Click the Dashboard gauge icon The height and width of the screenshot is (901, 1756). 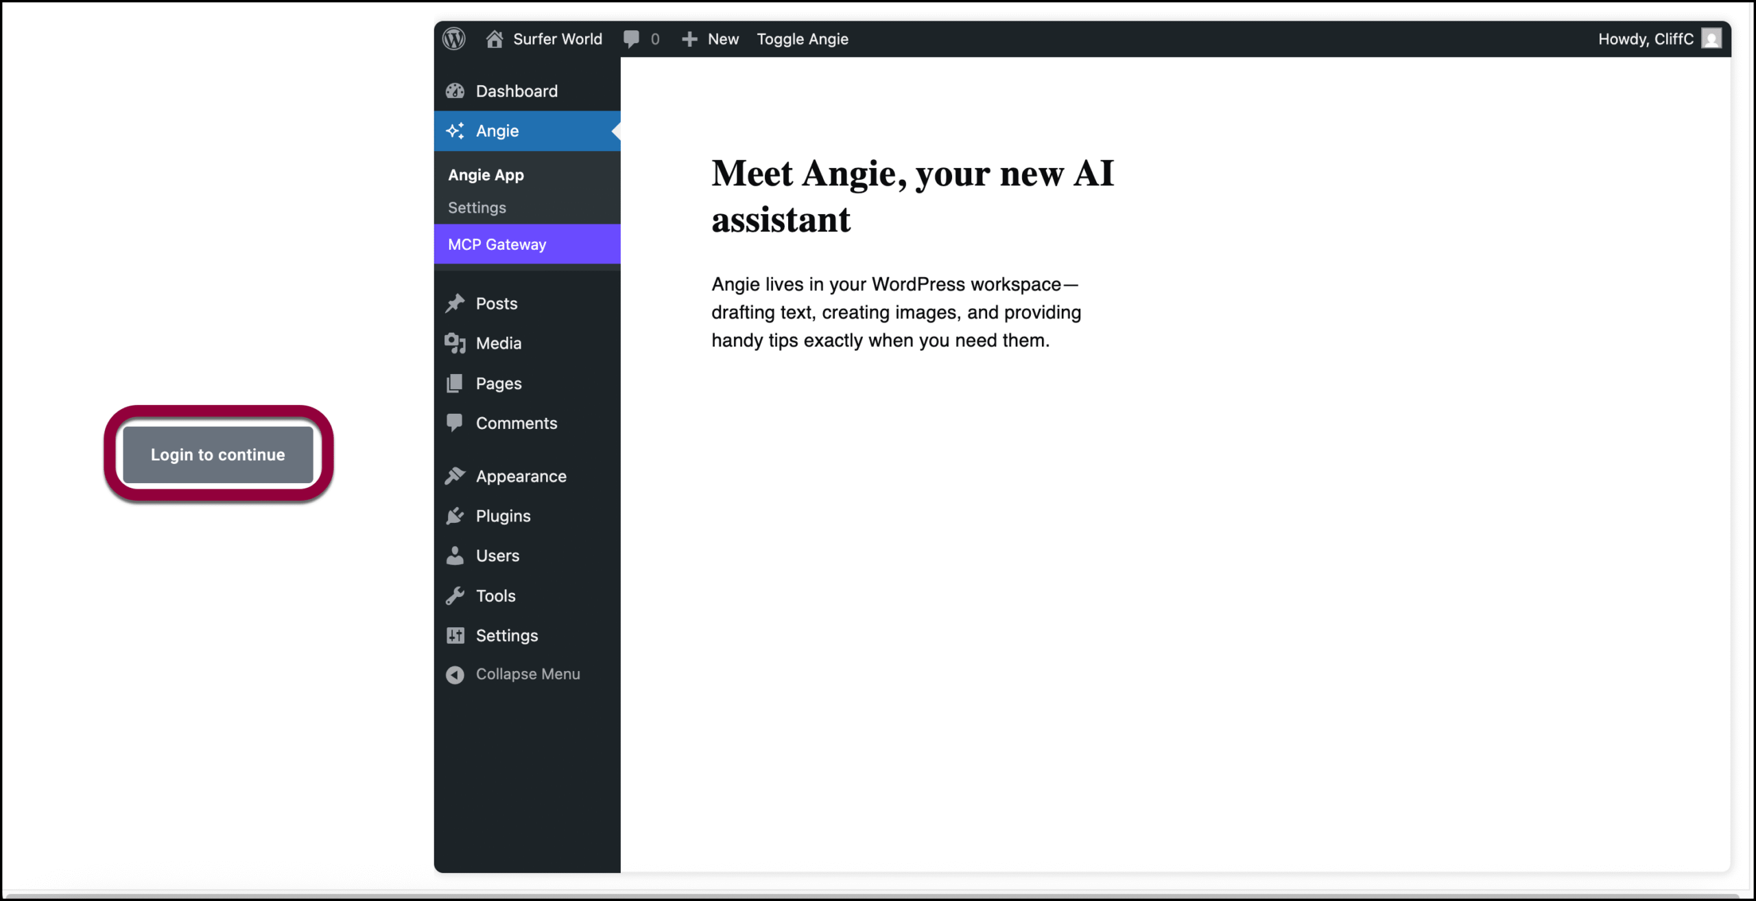coord(455,91)
